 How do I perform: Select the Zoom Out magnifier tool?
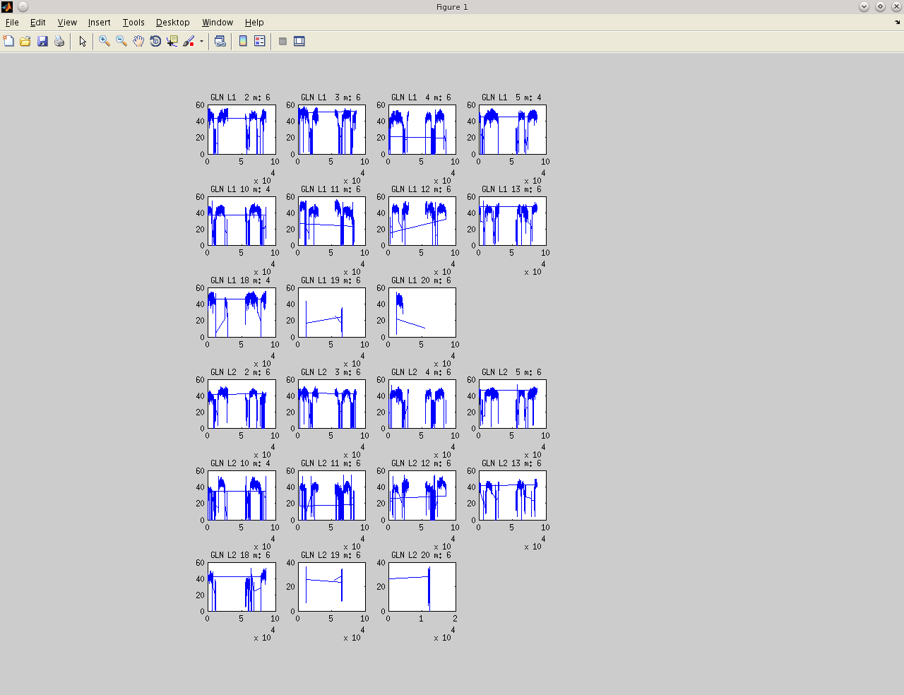pyautogui.click(x=121, y=41)
